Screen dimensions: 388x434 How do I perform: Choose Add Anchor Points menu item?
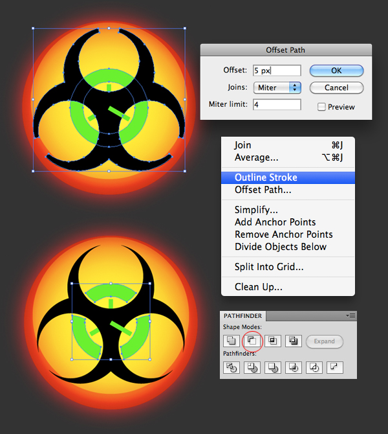click(274, 222)
